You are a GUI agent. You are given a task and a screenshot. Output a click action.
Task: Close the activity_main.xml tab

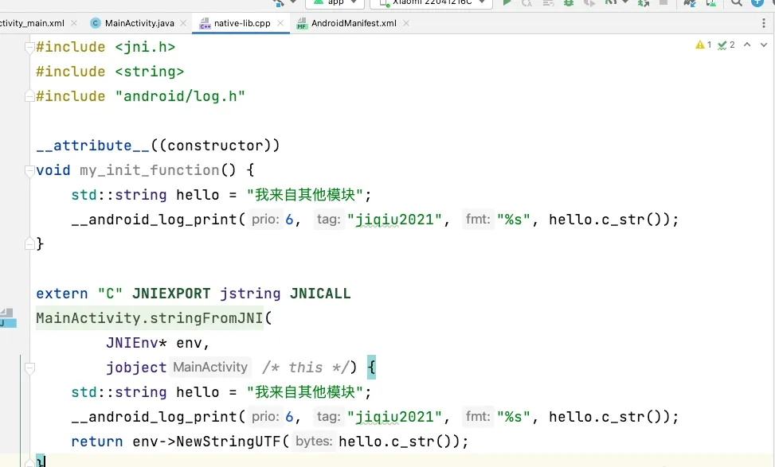click(x=74, y=23)
